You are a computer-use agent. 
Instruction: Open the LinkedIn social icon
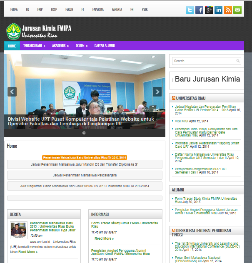218,10
